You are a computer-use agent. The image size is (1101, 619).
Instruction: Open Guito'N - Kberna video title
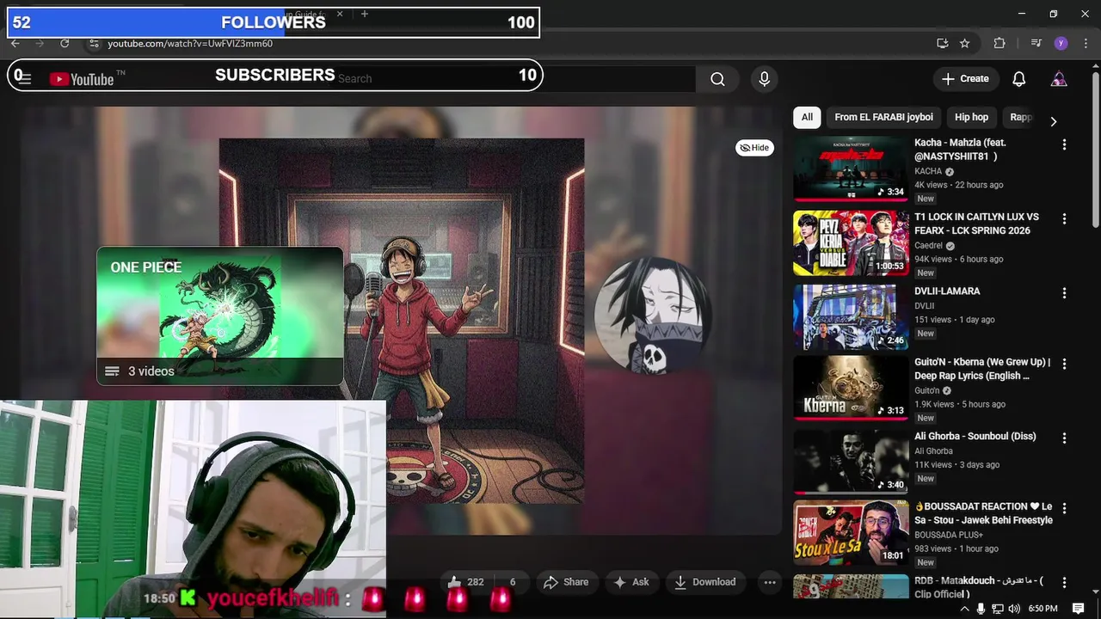point(982,369)
